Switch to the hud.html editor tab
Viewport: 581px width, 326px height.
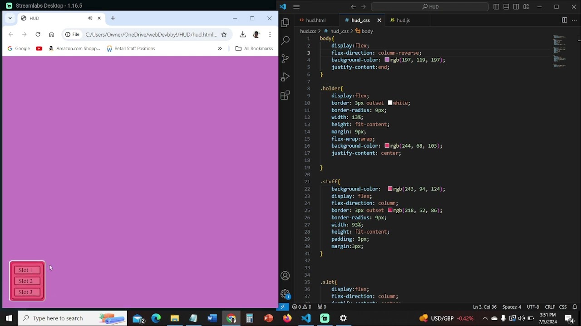[x=316, y=20]
